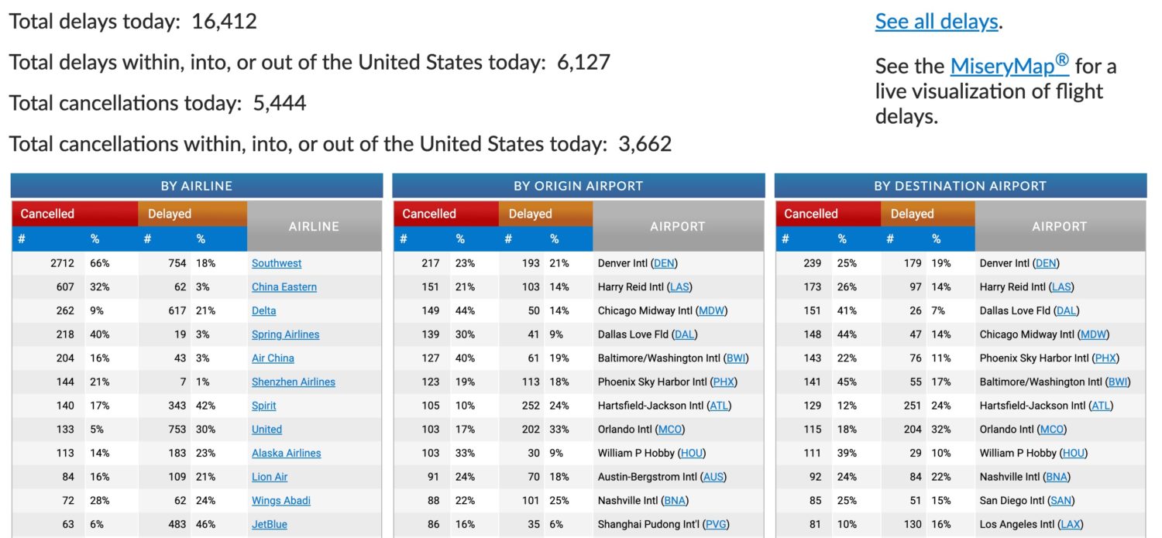The image size is (1162, 538).
Task: Open the See all delays link
Action: point(936,22)
